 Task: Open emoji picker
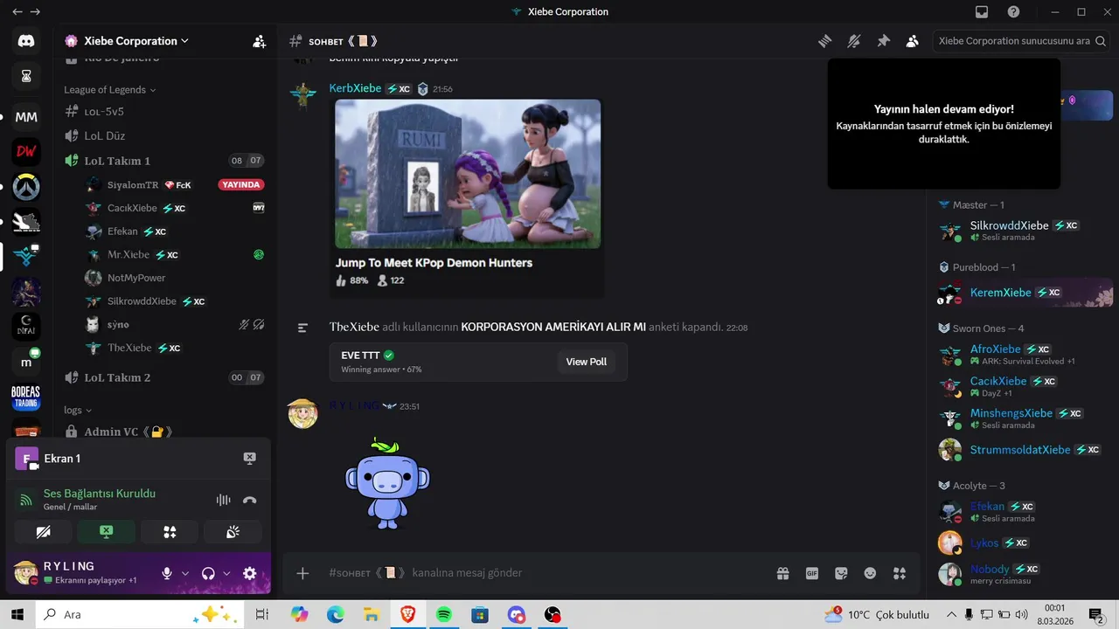tap(870, 573)
